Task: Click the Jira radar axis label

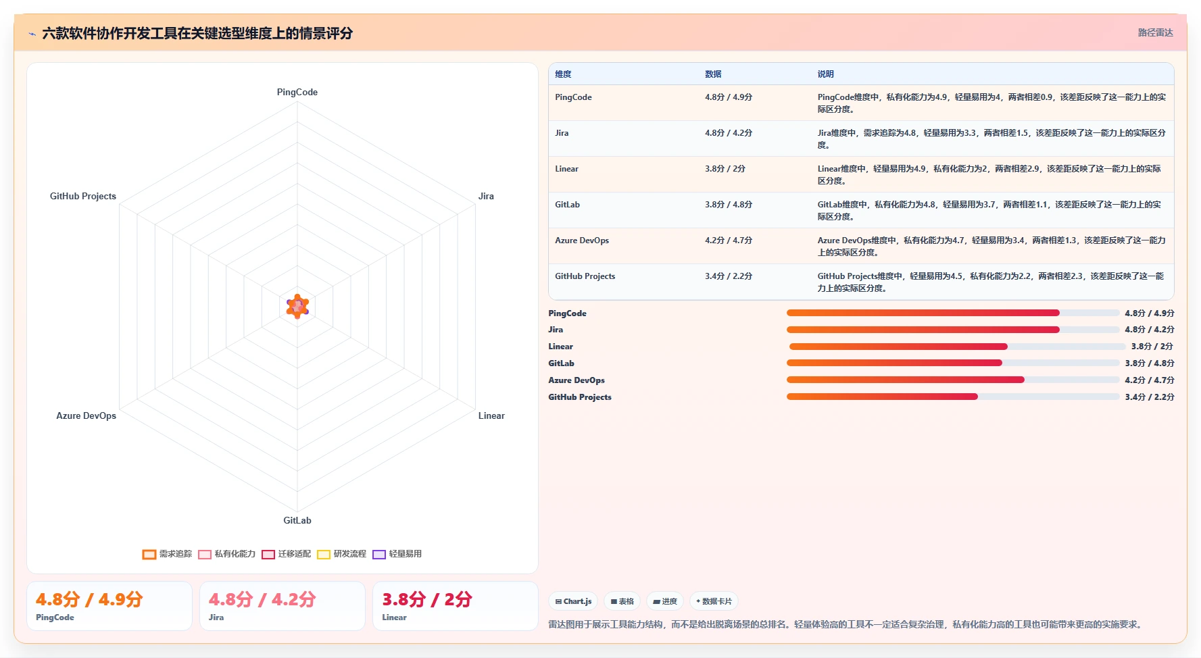Action: (486, 196)
